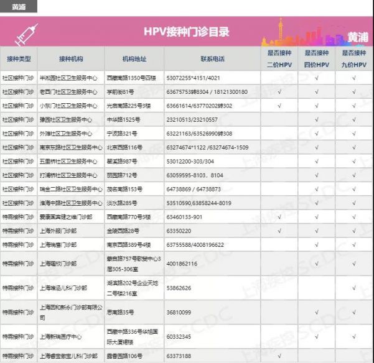Image resolution: width=374 pixels, height=363 pixels.
Task: Click the two-valent checkmark in the 63373188 row
Action: 279,356
